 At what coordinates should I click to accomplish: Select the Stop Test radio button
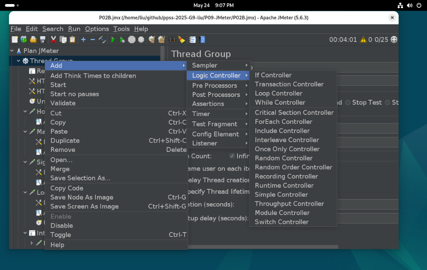coord(348,103)
